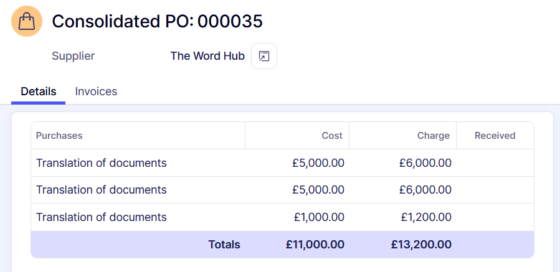
Task: Click The Word Hub supplier name
Action: [x=208, y=56]
